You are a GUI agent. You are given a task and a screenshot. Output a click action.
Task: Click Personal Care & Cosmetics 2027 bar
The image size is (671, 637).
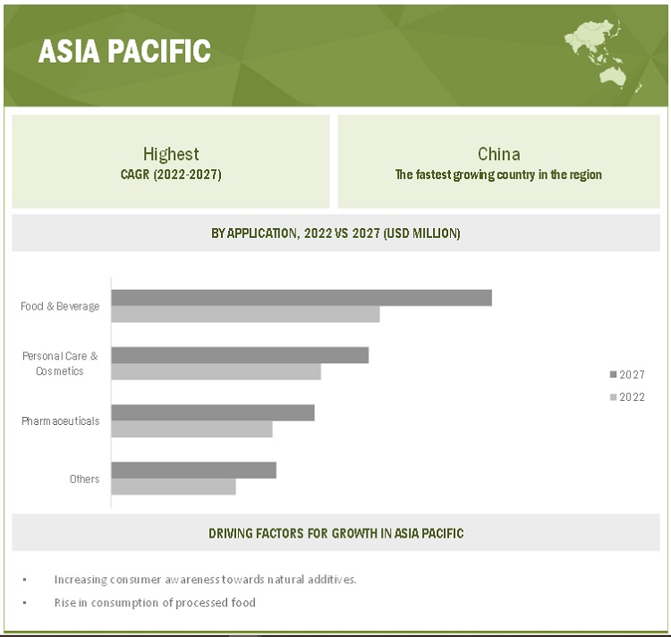[240, 355]
